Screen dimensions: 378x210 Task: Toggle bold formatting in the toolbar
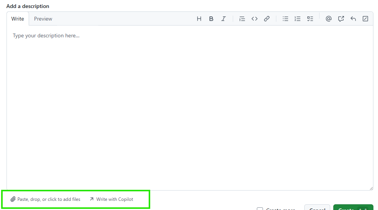[x=211, y=19]
